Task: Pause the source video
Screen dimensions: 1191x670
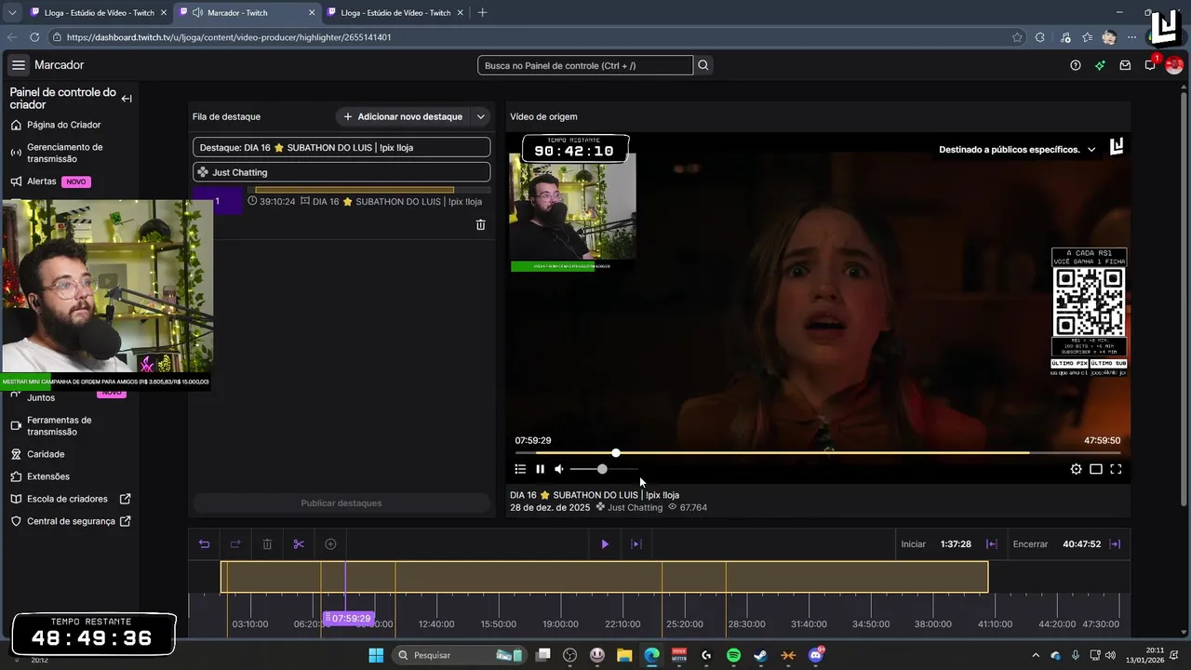Action: click(540, 469)
